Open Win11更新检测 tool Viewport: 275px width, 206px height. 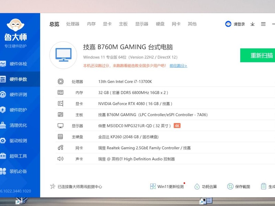pyautogui.click(x=167, y=186)
